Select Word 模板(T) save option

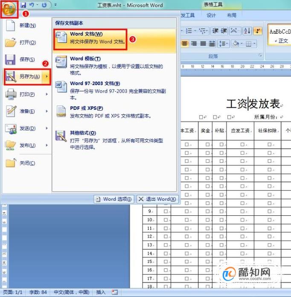[x=115, y=65]
